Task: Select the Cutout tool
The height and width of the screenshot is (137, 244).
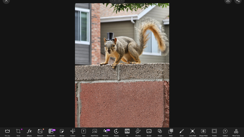Action: (x=73, y=132)
